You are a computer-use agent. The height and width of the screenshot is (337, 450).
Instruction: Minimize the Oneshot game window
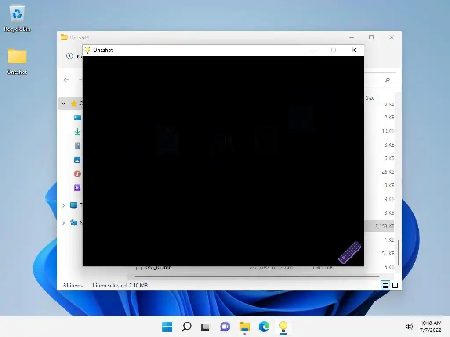314,50
